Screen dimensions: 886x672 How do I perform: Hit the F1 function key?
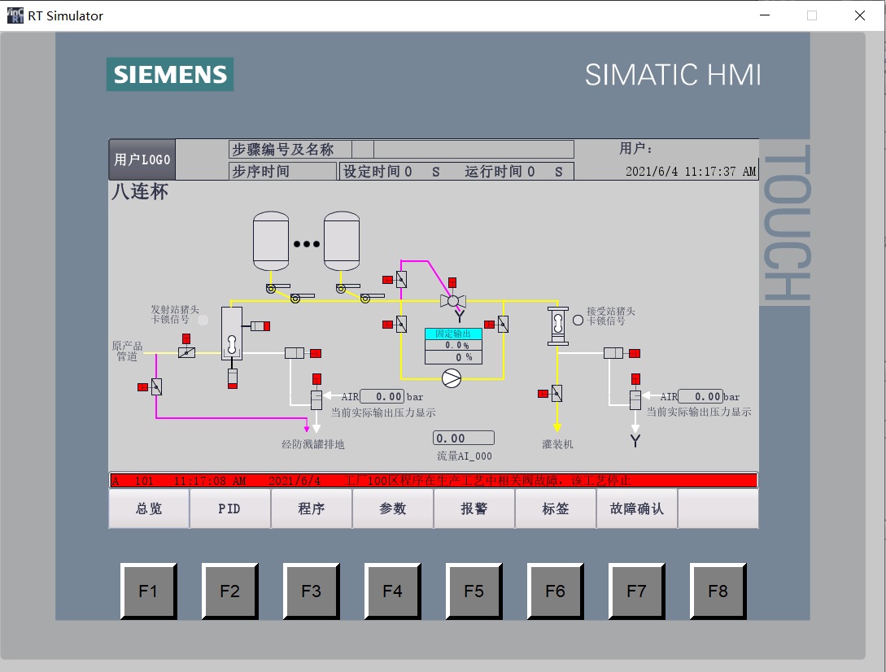149,591
